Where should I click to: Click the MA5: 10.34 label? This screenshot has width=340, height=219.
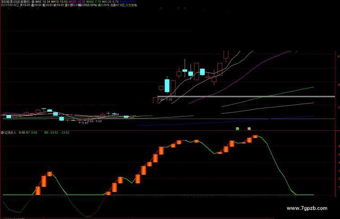[x=43, y=2]
